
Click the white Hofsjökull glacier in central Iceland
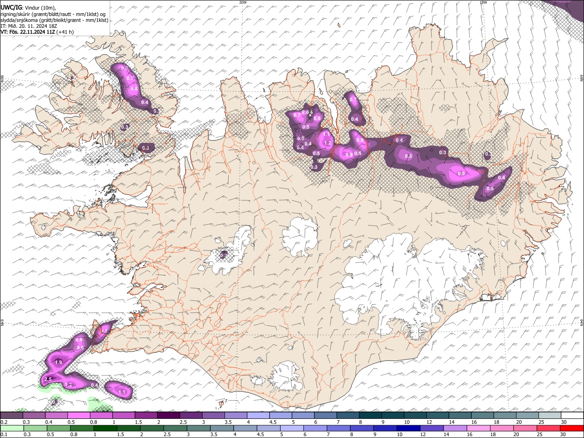pos(300,237)
